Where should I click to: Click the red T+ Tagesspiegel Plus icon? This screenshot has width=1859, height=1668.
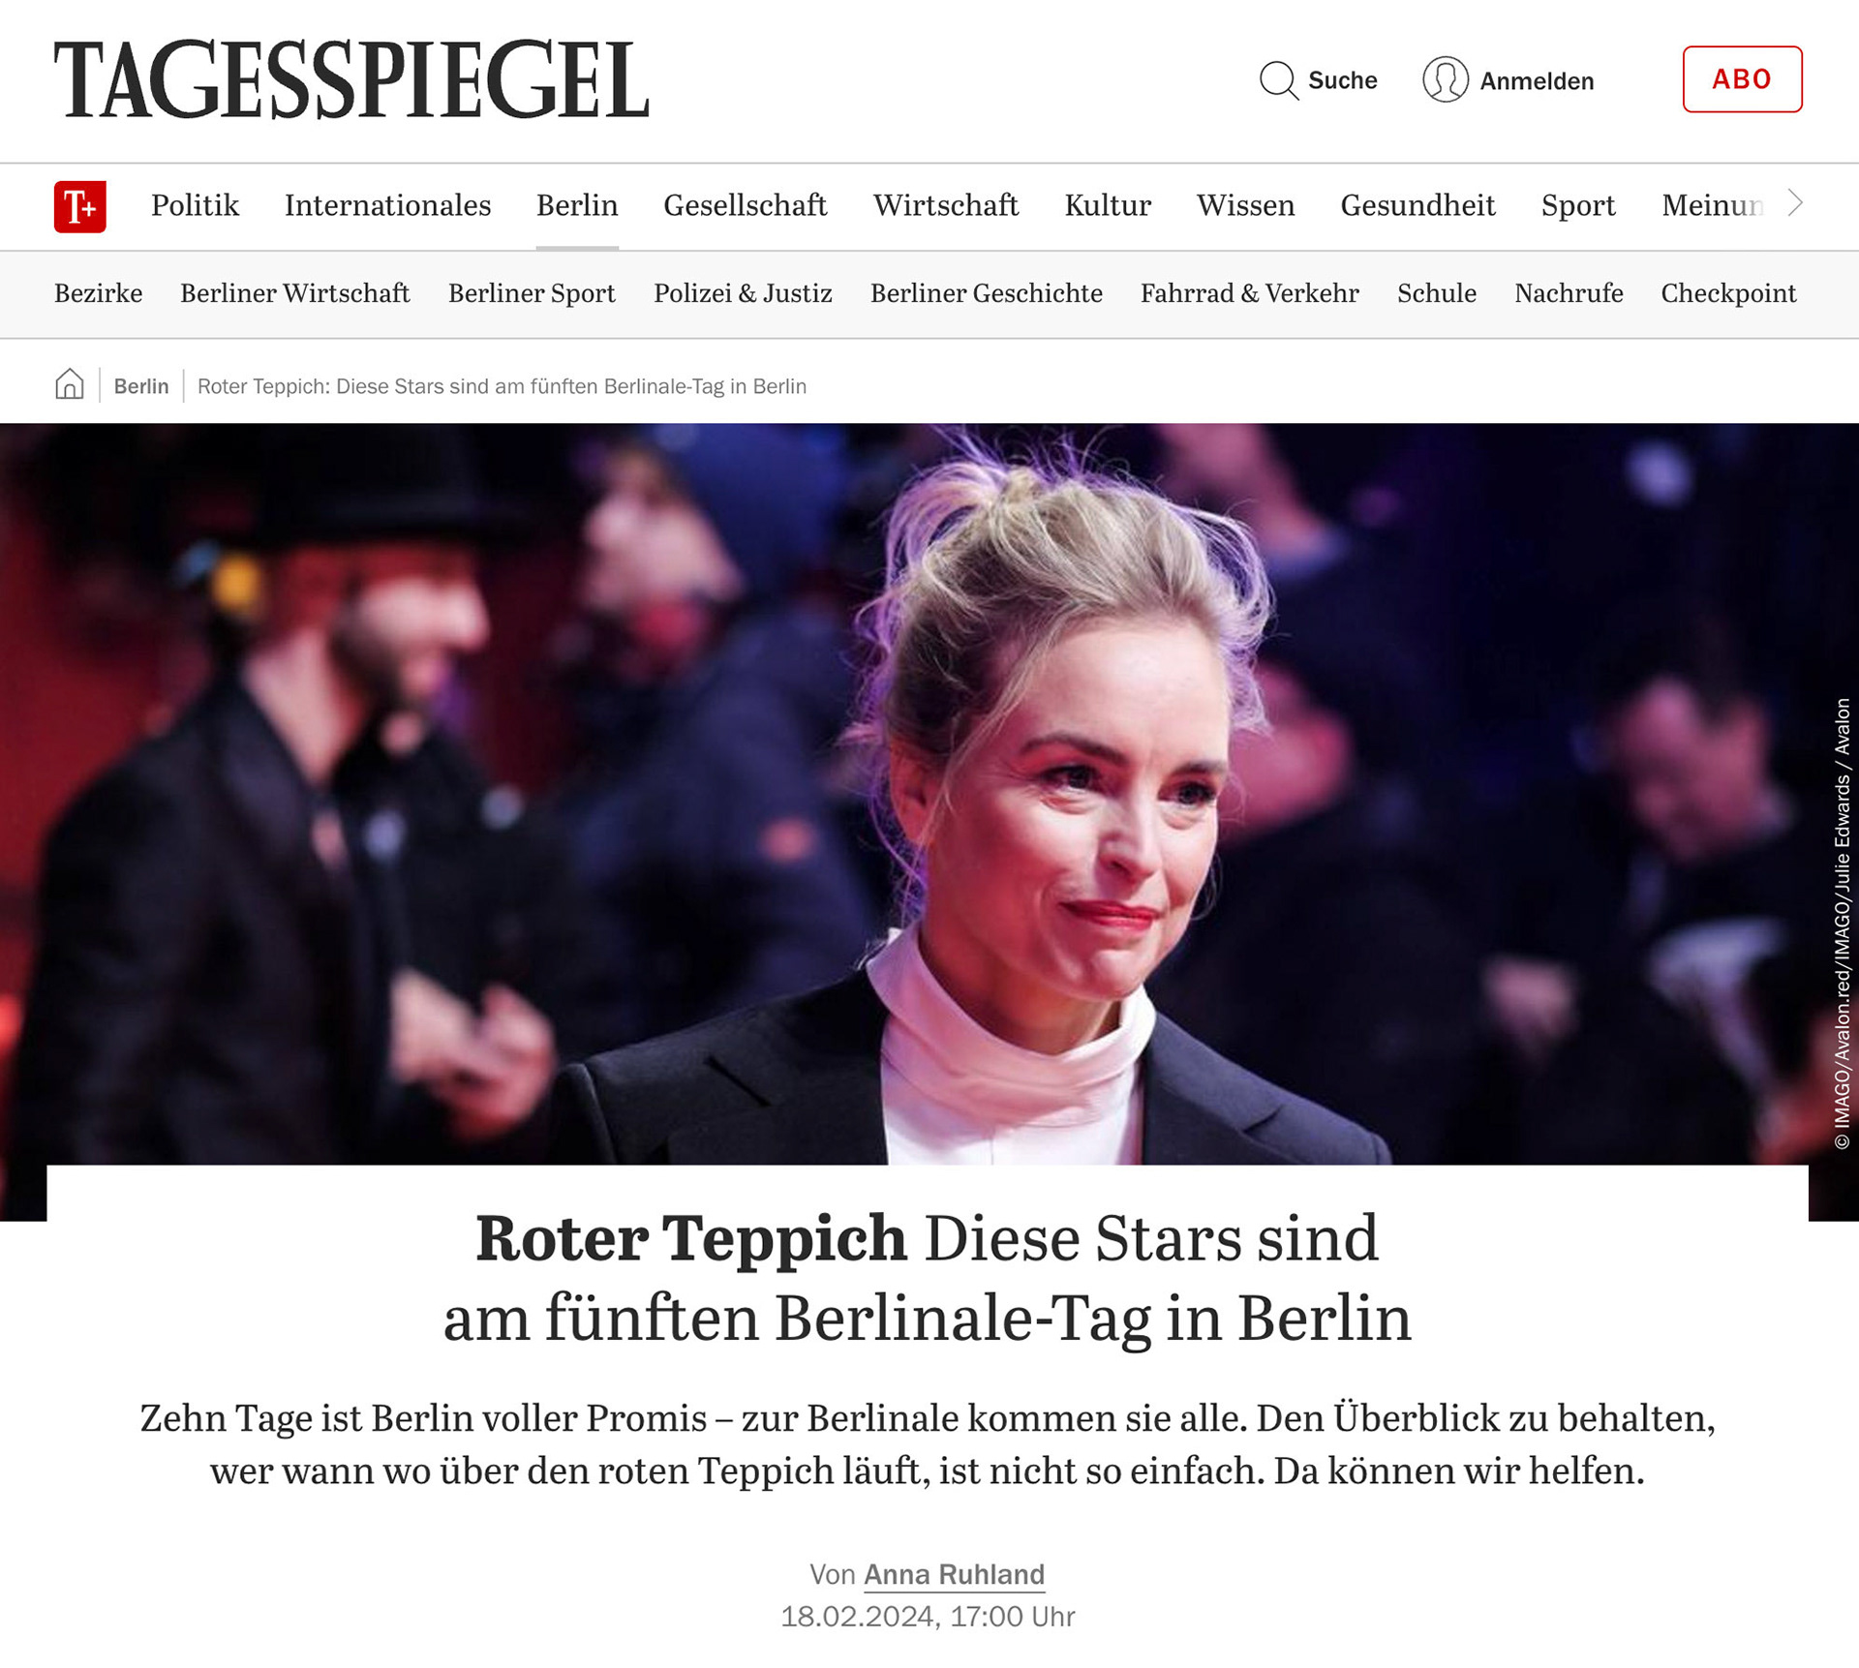tap(79, 206)
